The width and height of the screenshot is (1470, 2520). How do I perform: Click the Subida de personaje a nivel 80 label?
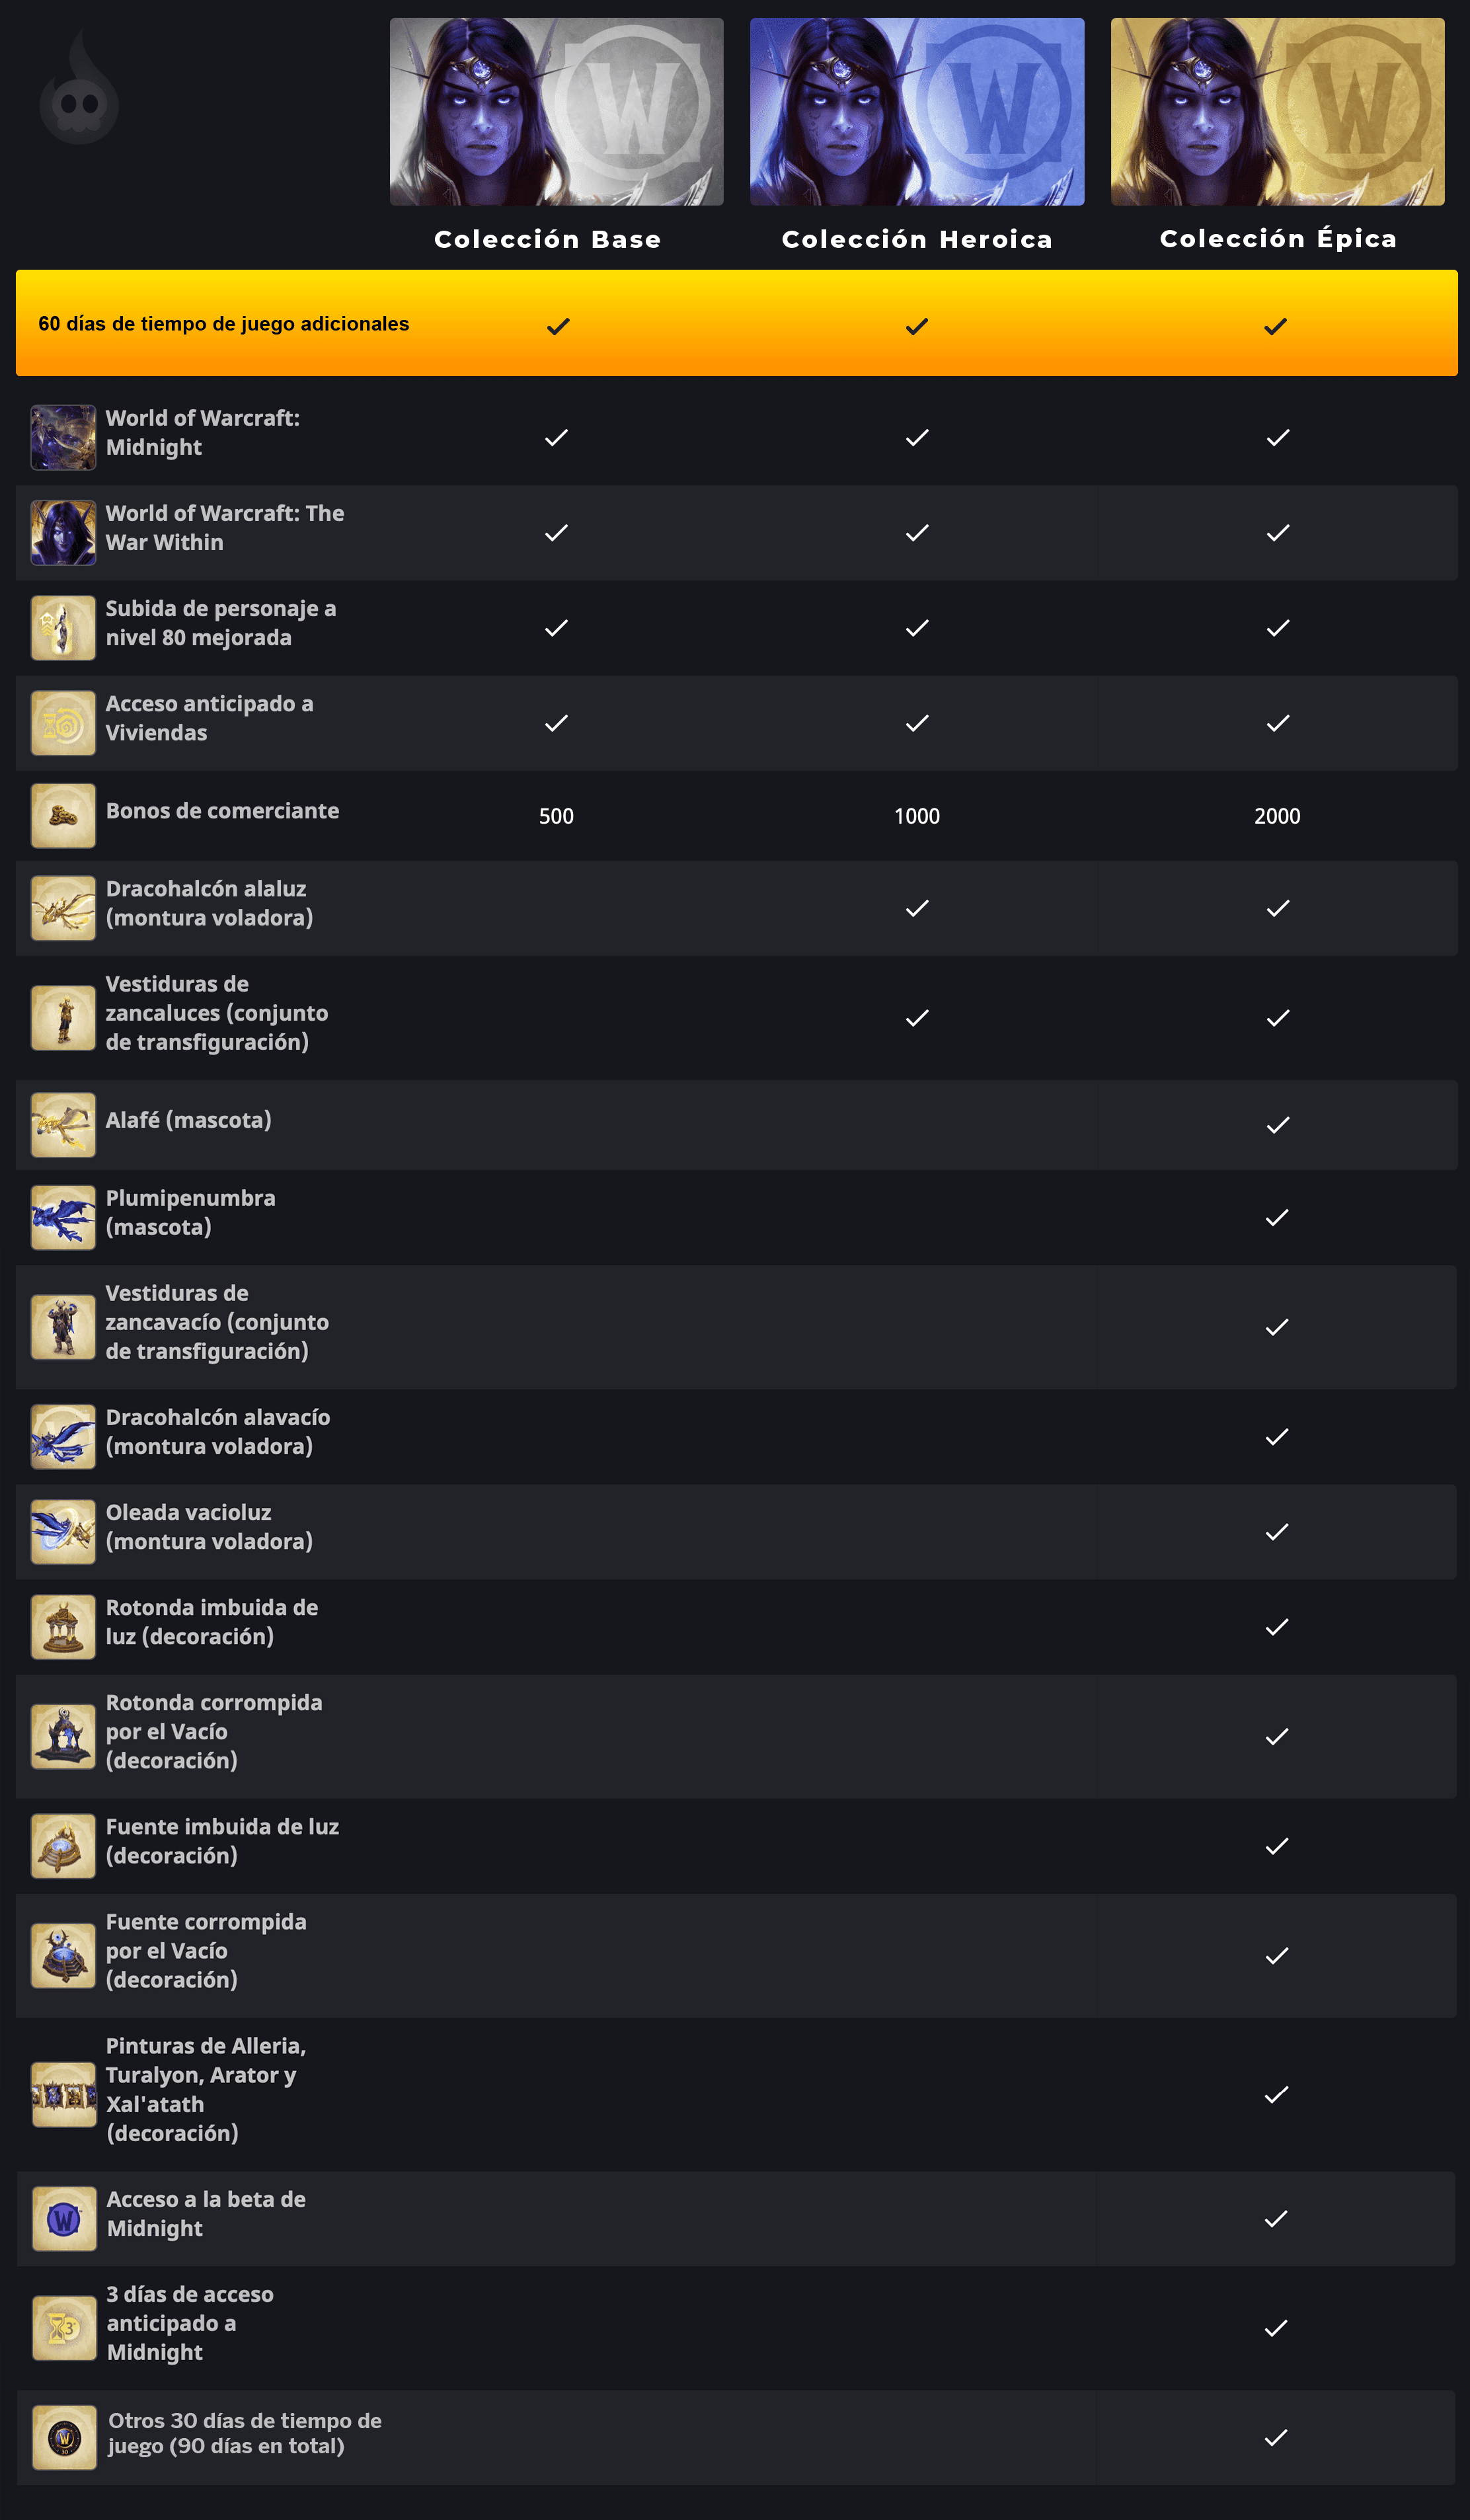pyautogui.click(x=220, y=623)
